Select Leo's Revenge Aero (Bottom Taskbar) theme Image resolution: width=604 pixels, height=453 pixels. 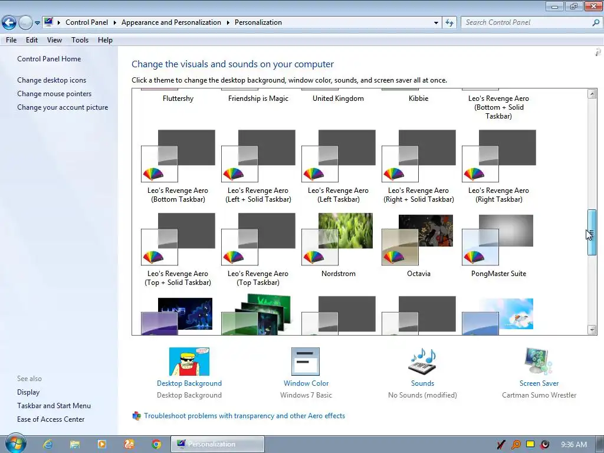coord(178,166)
